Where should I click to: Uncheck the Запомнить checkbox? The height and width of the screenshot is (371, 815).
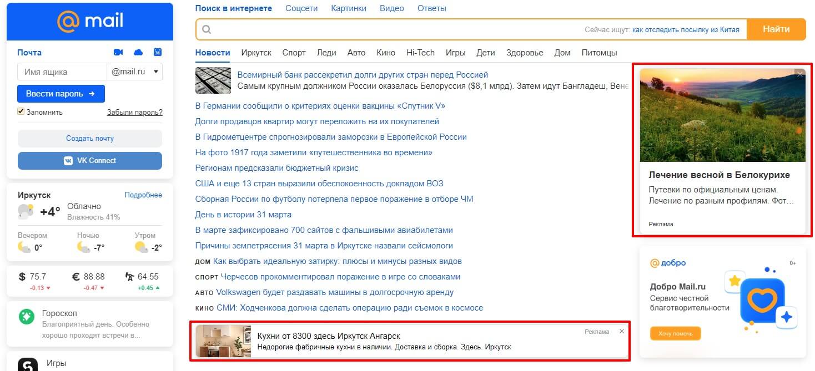point(21,111)
